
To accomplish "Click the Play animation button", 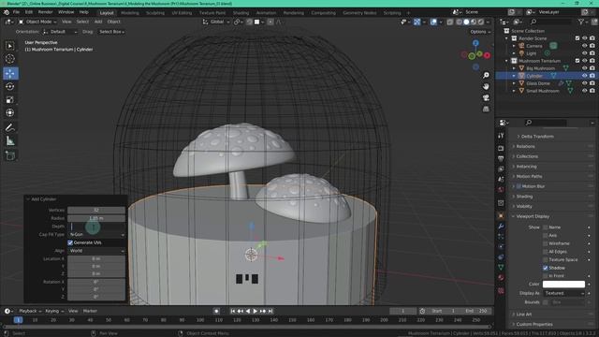I will tap(256, 311).
